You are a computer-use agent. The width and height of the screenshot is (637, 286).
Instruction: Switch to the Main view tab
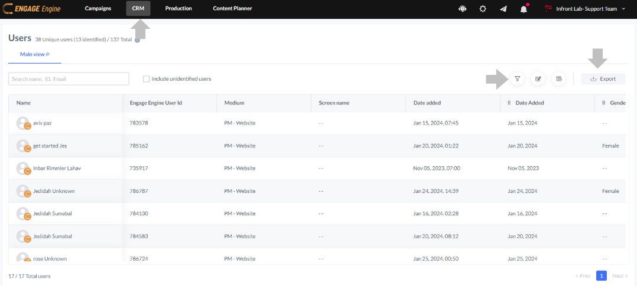pos(34,54)
